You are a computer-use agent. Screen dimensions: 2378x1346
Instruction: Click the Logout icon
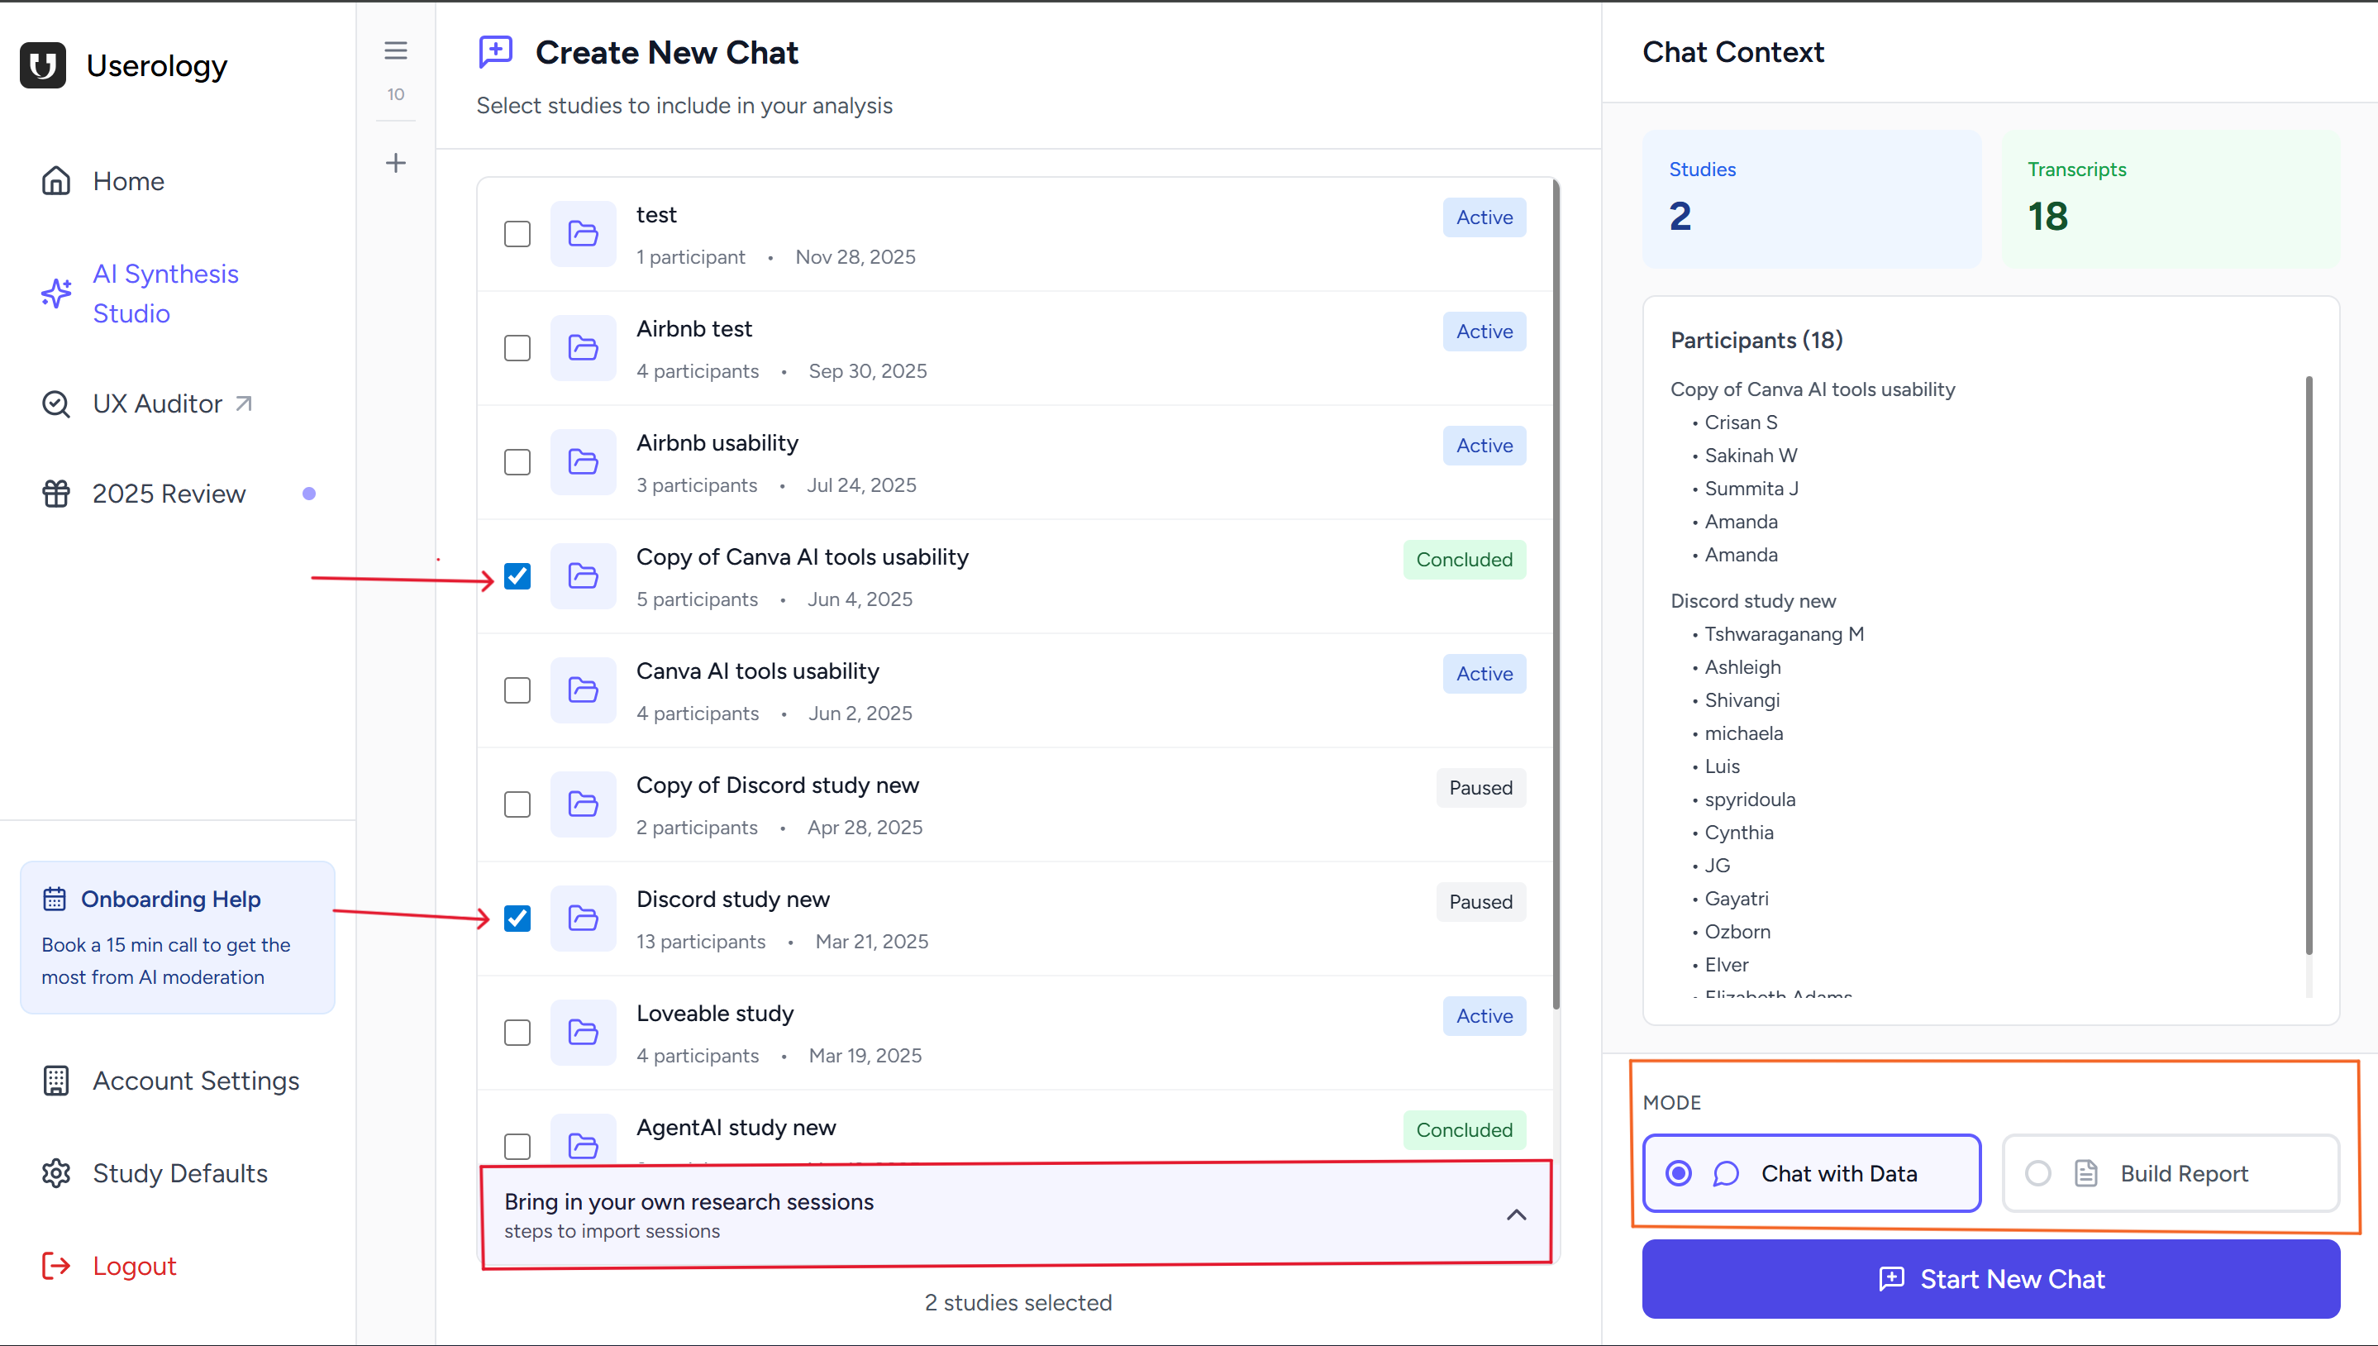[x=56, y=1266]
